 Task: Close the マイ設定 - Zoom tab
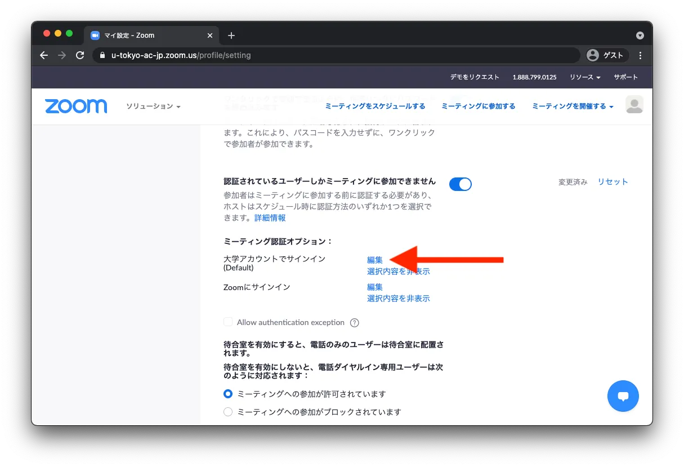pyautogui.click(x=210, y=35)
